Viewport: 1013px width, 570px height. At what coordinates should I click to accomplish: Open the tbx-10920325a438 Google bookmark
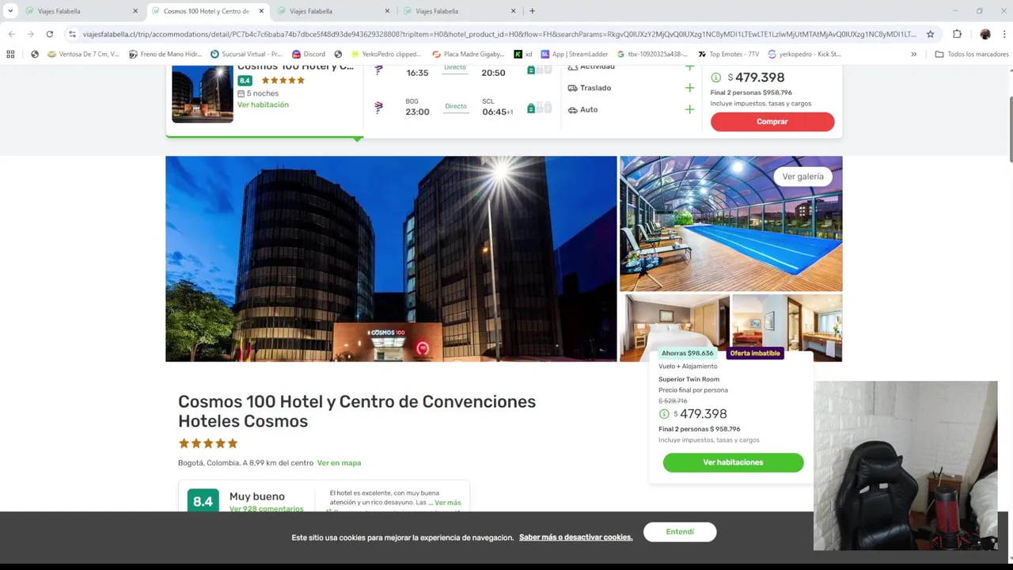(x=652, y=54)
